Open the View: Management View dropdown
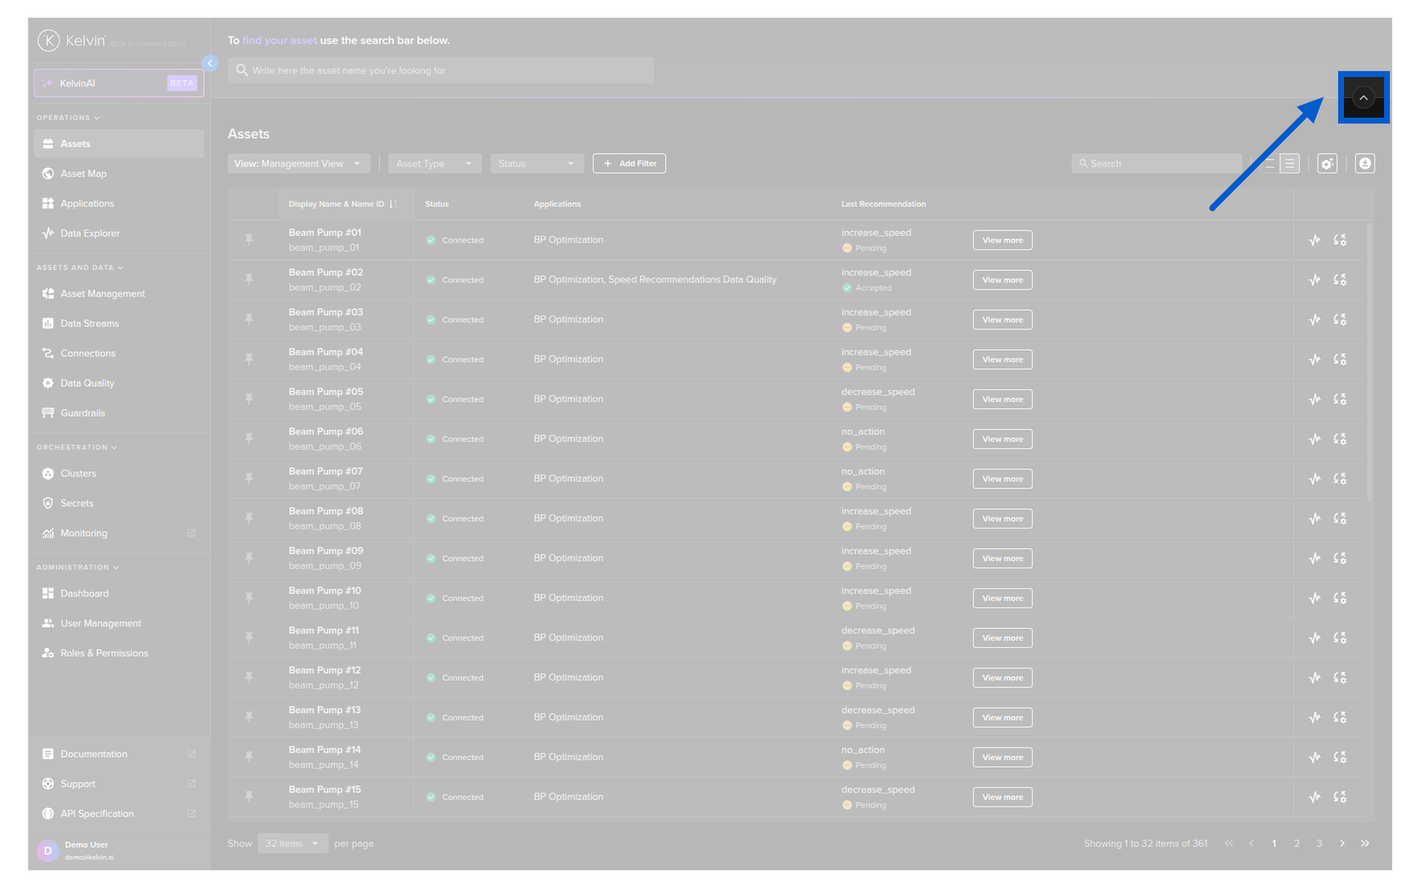This screenshot has height=888, width=1421. (298, 164)
